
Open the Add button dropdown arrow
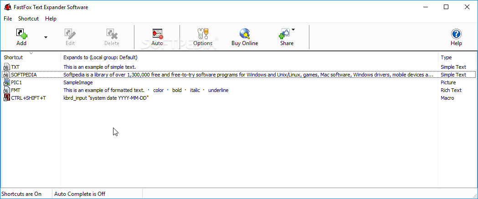[46, 37]
